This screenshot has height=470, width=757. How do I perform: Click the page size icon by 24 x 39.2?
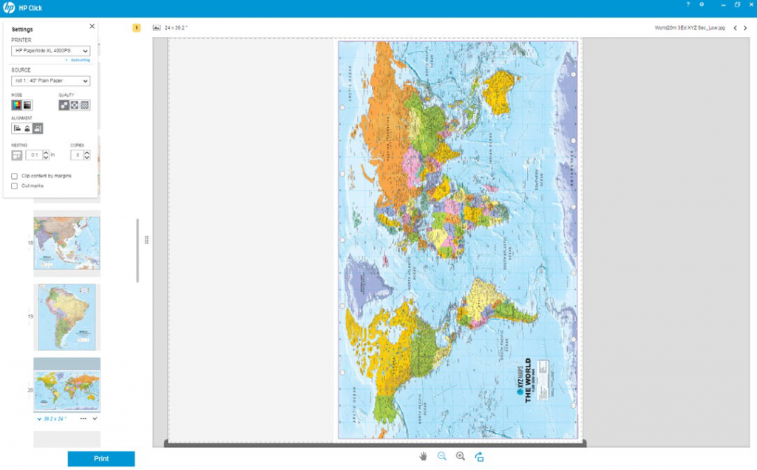coord(157,28)
